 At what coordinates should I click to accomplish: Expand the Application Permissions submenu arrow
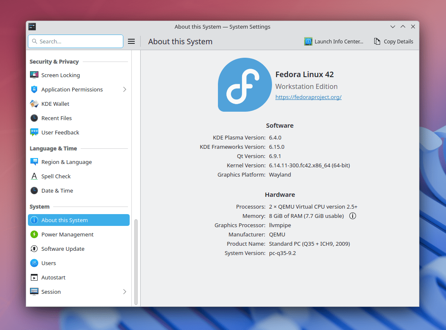point(125,89)
